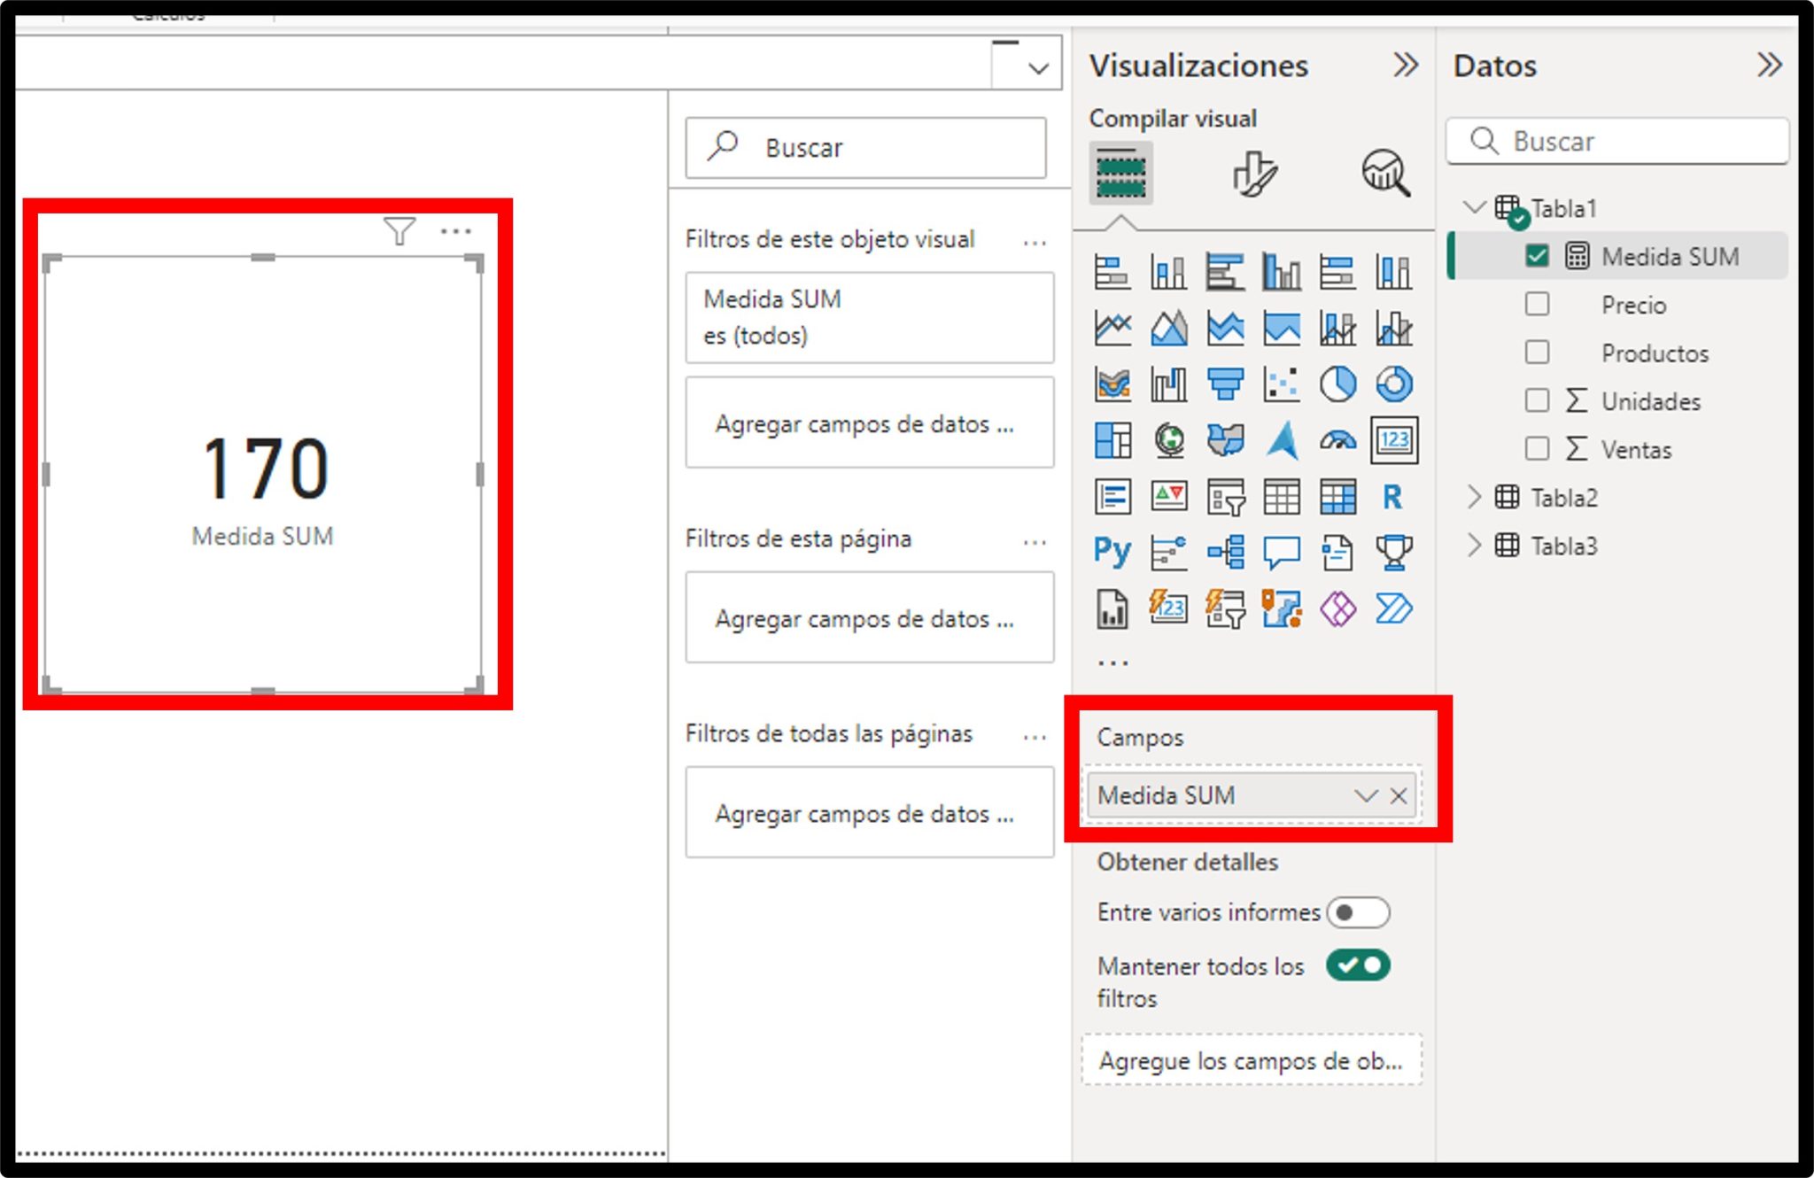
Task: Open more options for Filtros de esta página
Action: click(x=1035, y=541)
